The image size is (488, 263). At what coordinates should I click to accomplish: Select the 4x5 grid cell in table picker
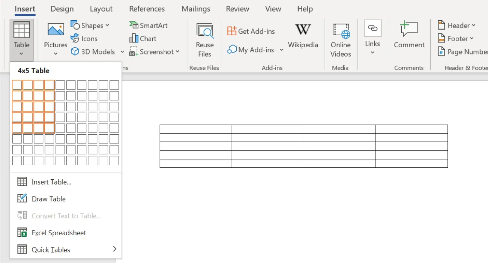(x=49, y=128)
